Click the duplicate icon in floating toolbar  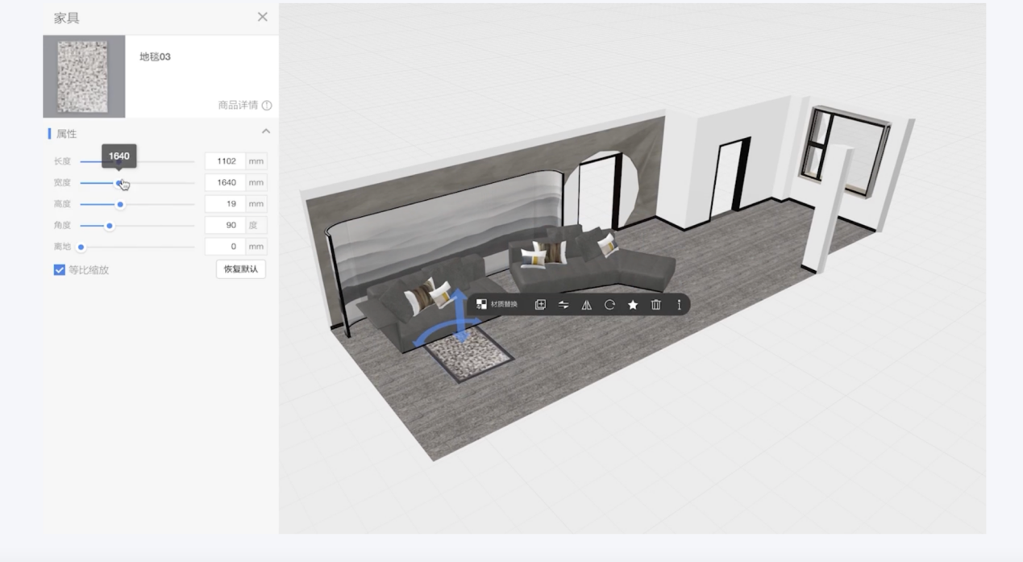point(540,305)
